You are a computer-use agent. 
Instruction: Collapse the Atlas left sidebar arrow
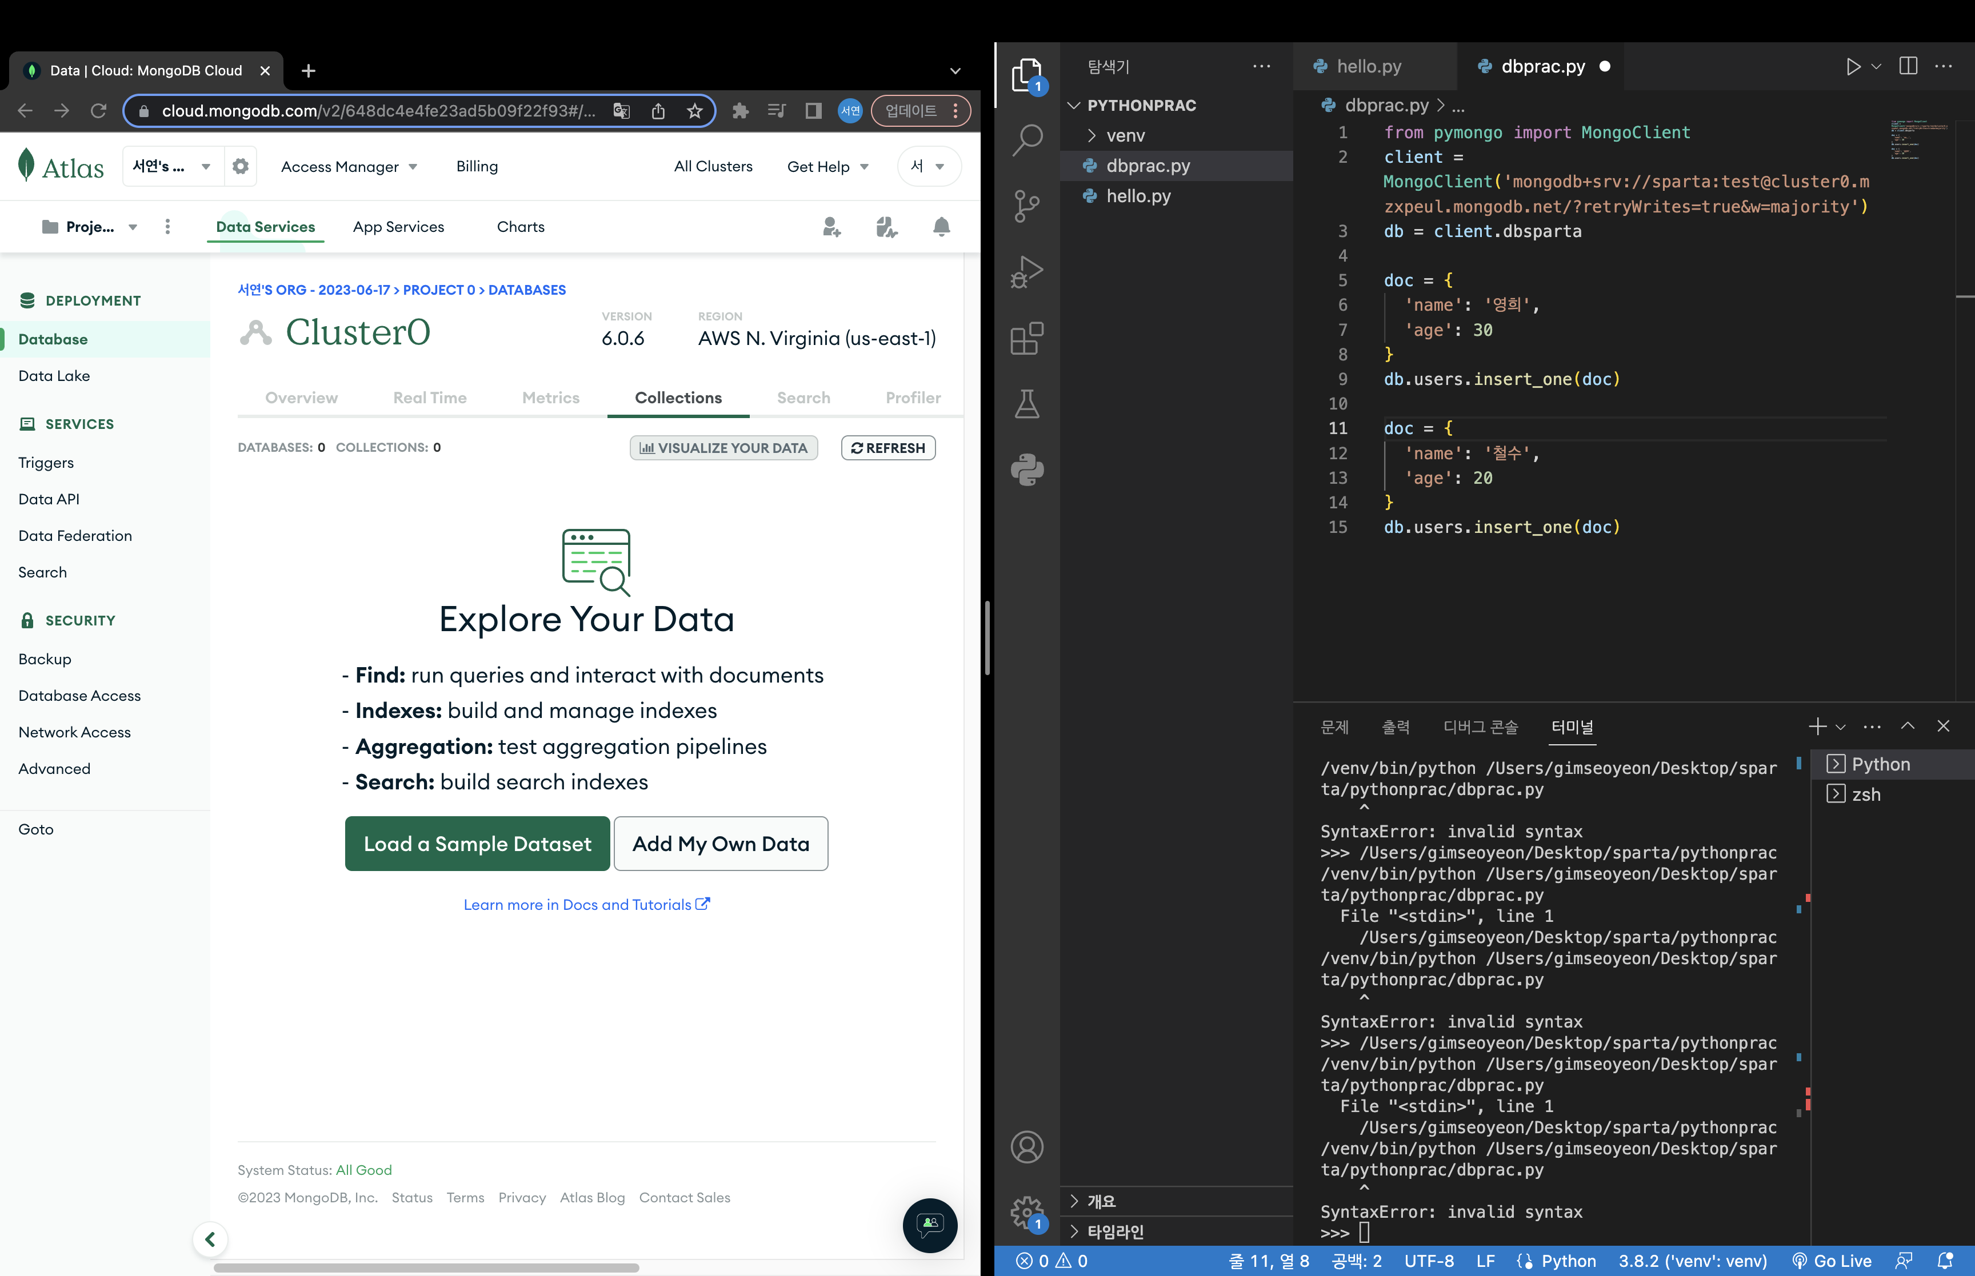210,1239
